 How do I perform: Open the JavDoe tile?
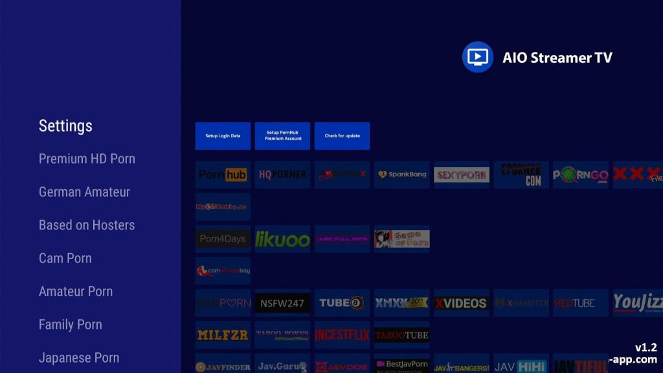[342, 364]
